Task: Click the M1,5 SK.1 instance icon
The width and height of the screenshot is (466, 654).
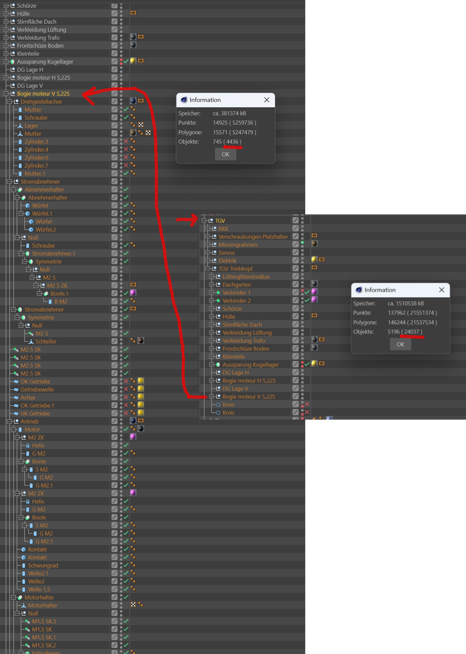Action: click(28, 637)
